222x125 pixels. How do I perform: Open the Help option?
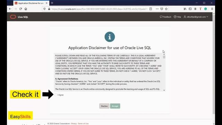coord(177,17)
